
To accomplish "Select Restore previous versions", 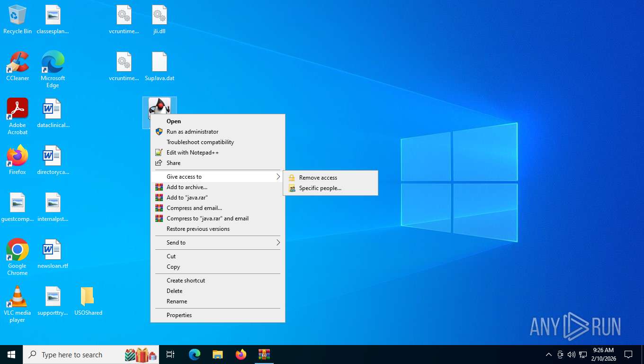I will tap(218, 229).
